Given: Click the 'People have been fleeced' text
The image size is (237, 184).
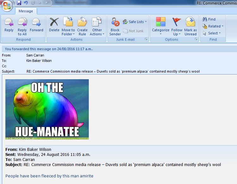Looking at the screenshot, I should 49,176.
